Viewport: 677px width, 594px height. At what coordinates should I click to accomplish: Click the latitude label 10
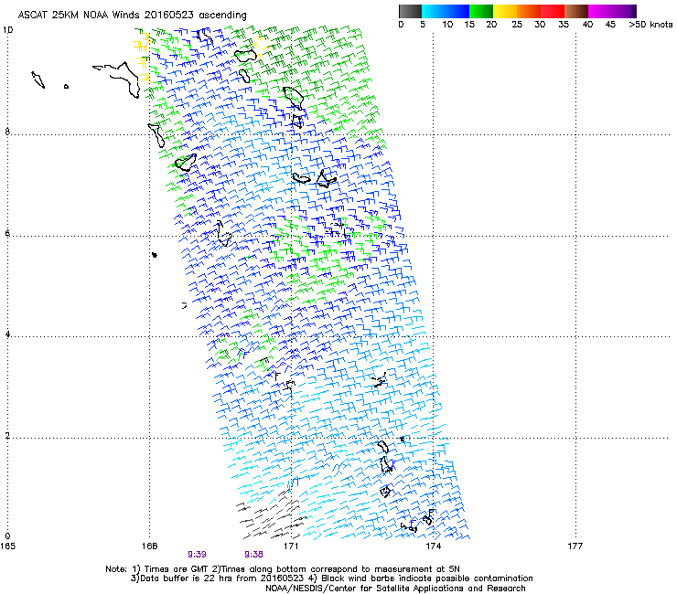coord(7,30)
